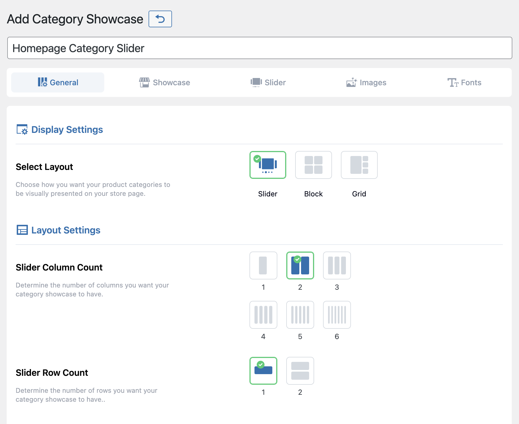Viewport: 519px width, 424px height.
Task: Choose the three column slider option
Action: coord(337,265)
